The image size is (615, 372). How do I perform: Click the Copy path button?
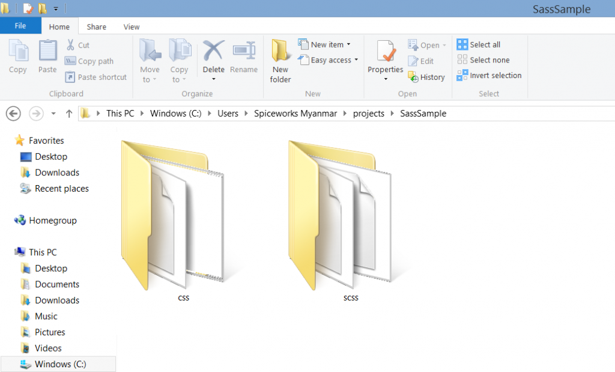pyautogui.click(x=89, y=61)
